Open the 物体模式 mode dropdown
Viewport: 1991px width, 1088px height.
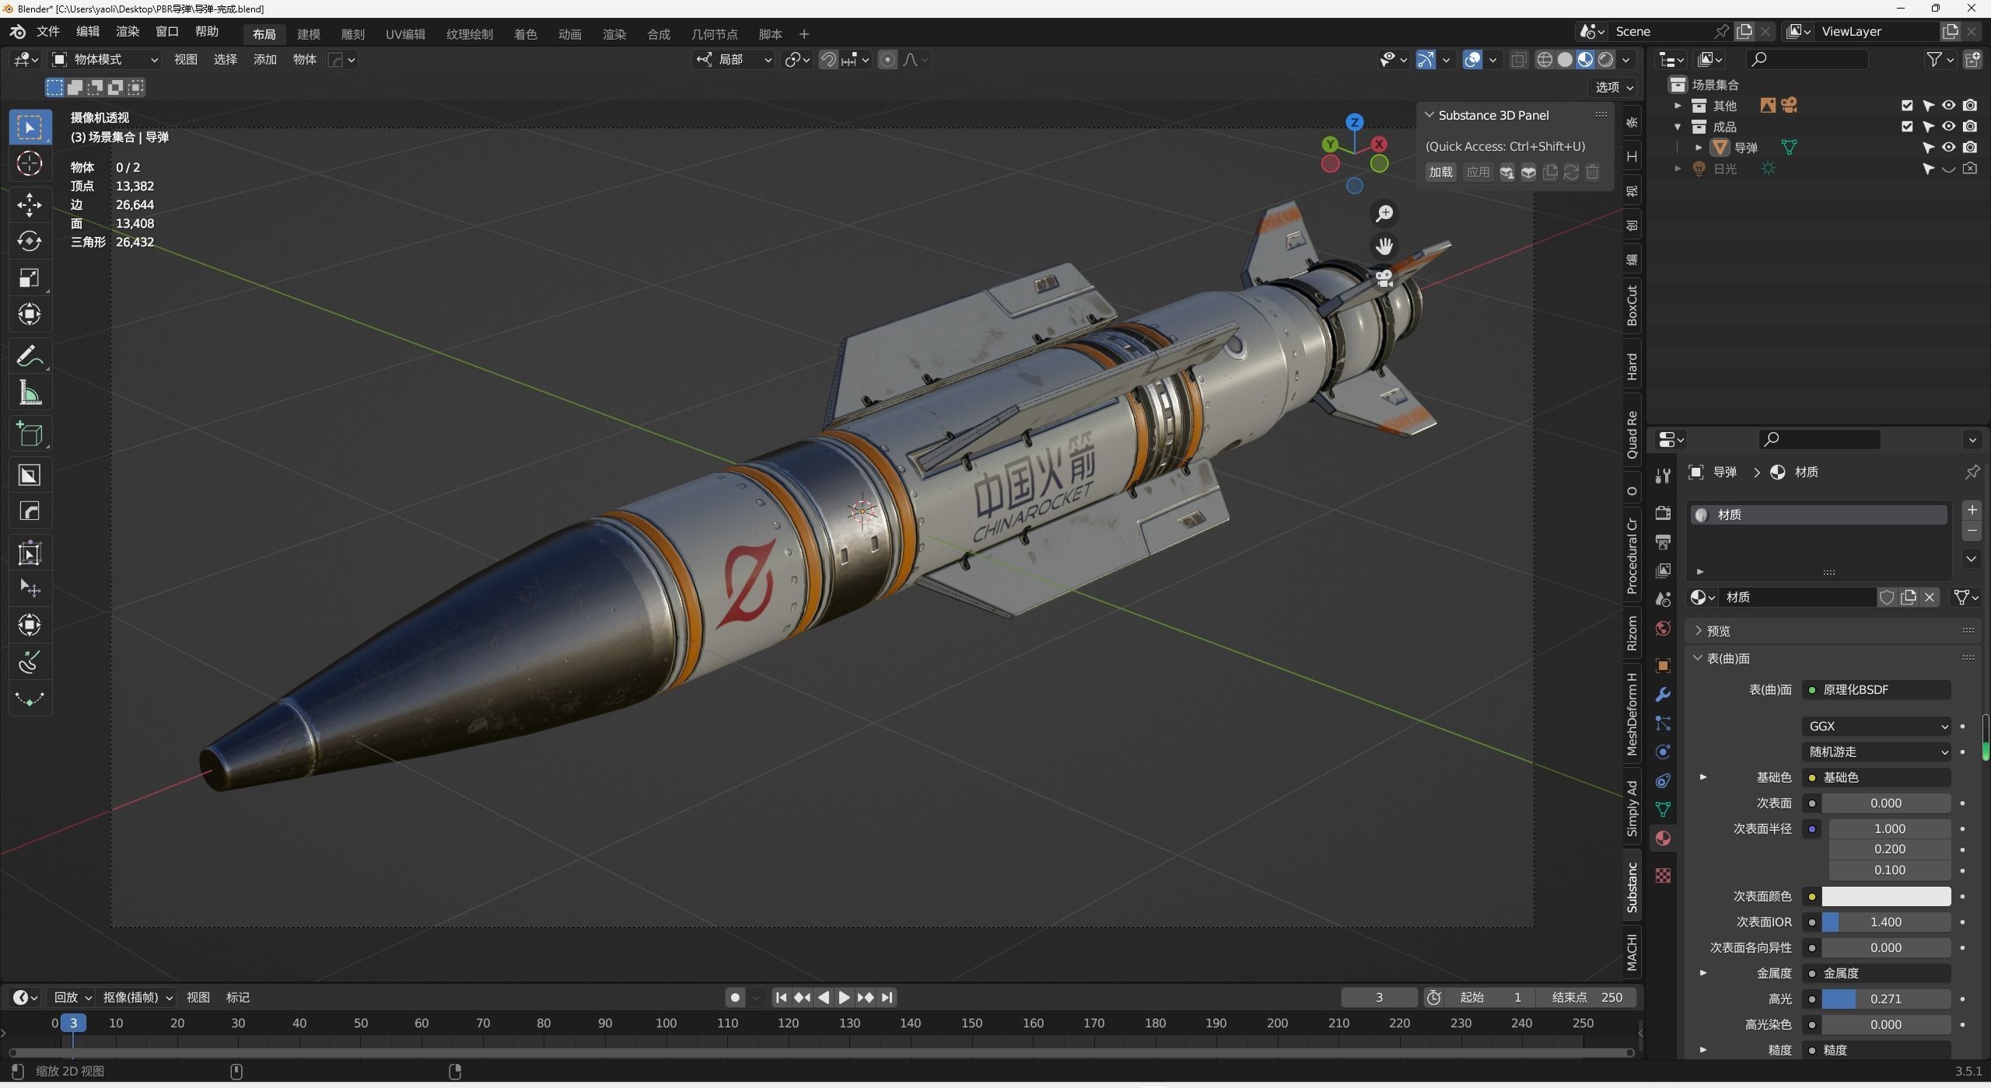click(x=105, y=60)
